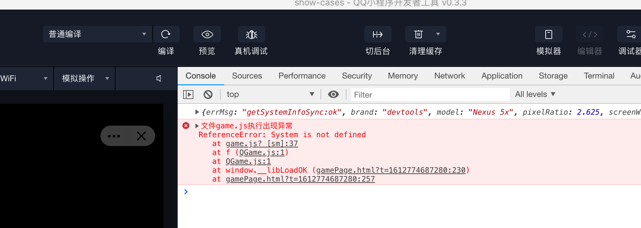Toggle console live expression eye
Viewport: 641px width, 228px height.
[333, 95]
